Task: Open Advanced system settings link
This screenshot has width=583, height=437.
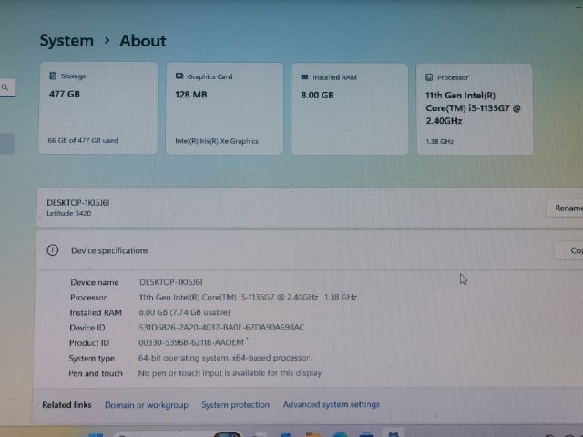Action: pyautogui.click(x=331, y=404)
